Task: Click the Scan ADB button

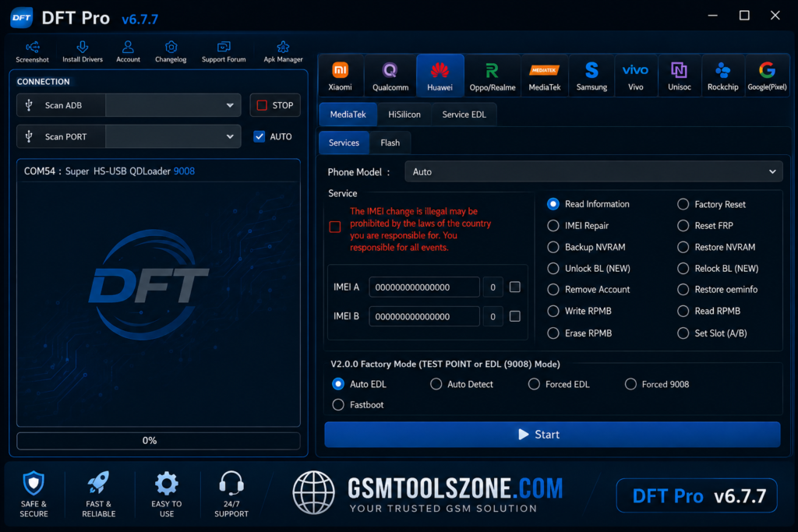Action: [x=61, y=105]
